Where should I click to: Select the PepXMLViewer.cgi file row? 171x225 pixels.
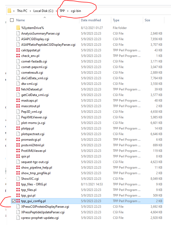34,117
